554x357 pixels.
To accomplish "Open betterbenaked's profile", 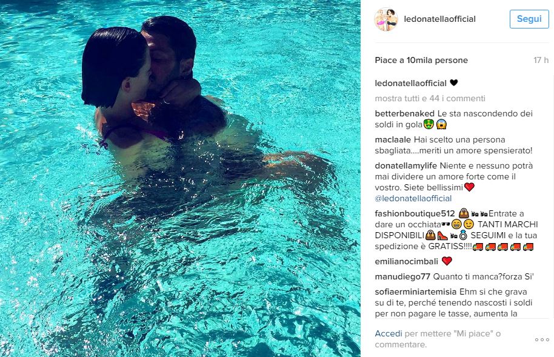I will (x=404, y=113).
